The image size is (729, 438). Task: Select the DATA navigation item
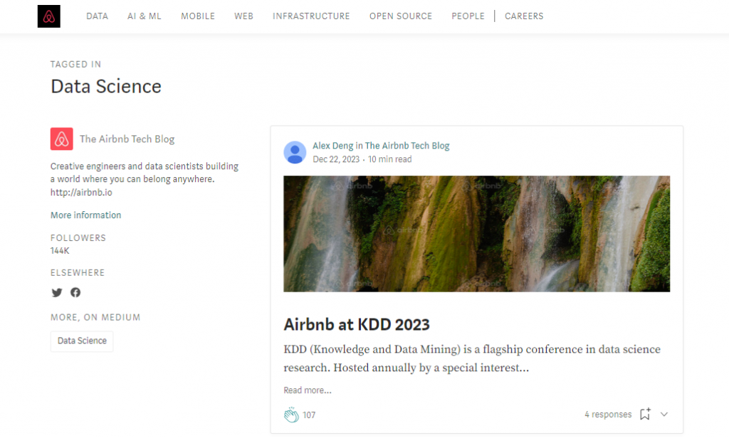tap(97, 16)
